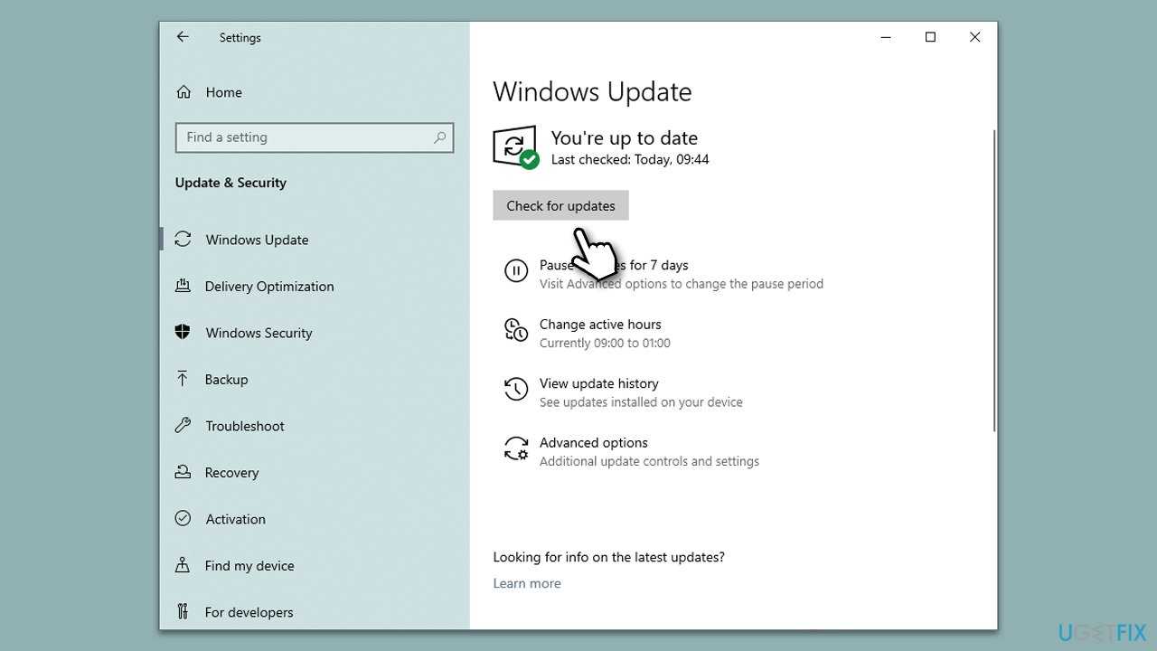Click the Advanced options gear icon

[515, 448]
